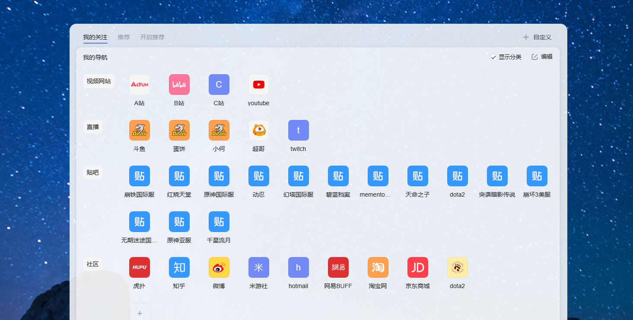Screen dimensions: 633x320
Task: Open the 淘宝网 shortcut icon
Action: tap(378, 267)
